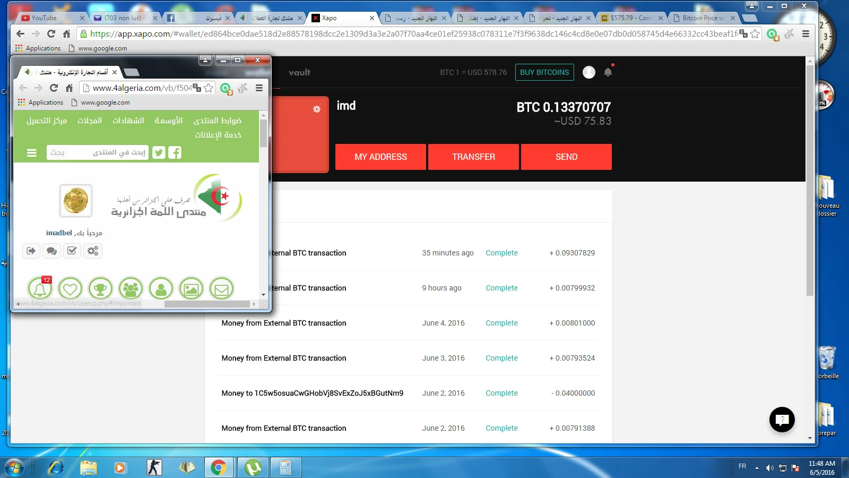Click the MY ADDRESS button

coord(380,157)
